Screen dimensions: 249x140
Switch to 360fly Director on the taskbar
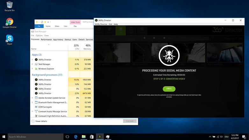(x=100, y=137)
